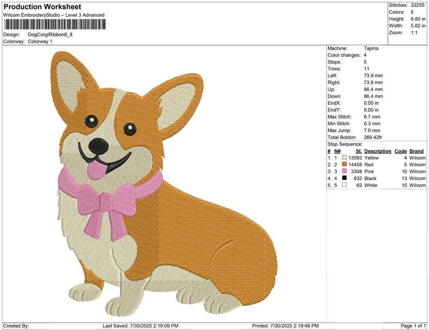Click the Production Worksheet title
The image size is (429, 330).
click(42, 6)
